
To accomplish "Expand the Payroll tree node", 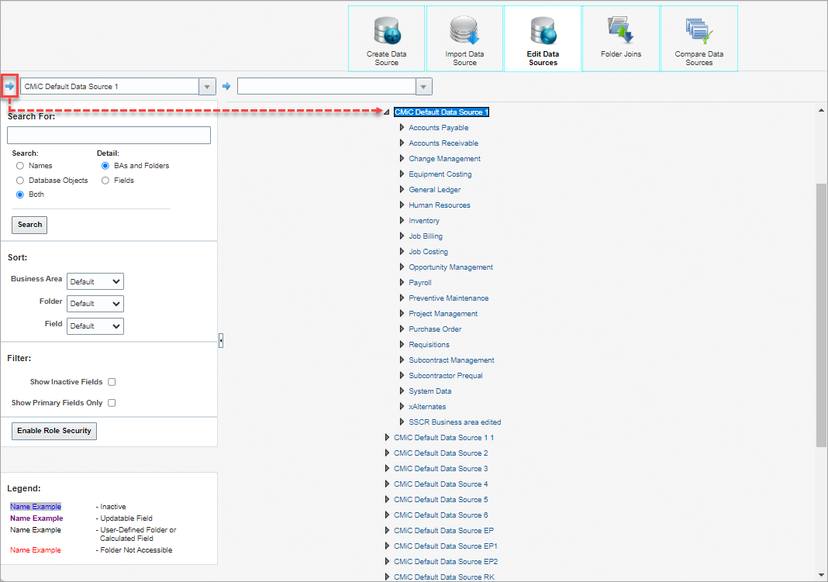I will point(402,282).
